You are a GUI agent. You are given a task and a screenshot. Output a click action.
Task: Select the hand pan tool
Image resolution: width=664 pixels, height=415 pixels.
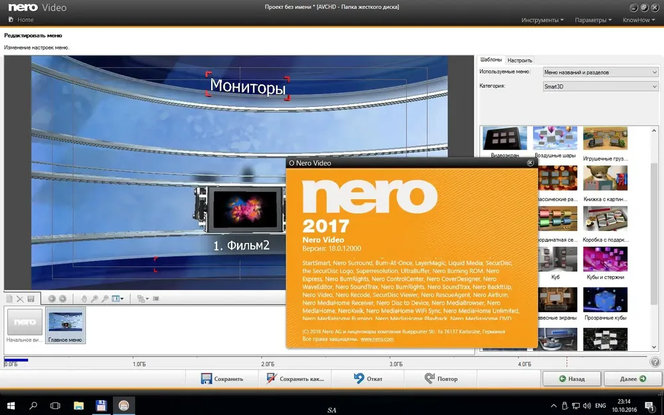[84, 299]
